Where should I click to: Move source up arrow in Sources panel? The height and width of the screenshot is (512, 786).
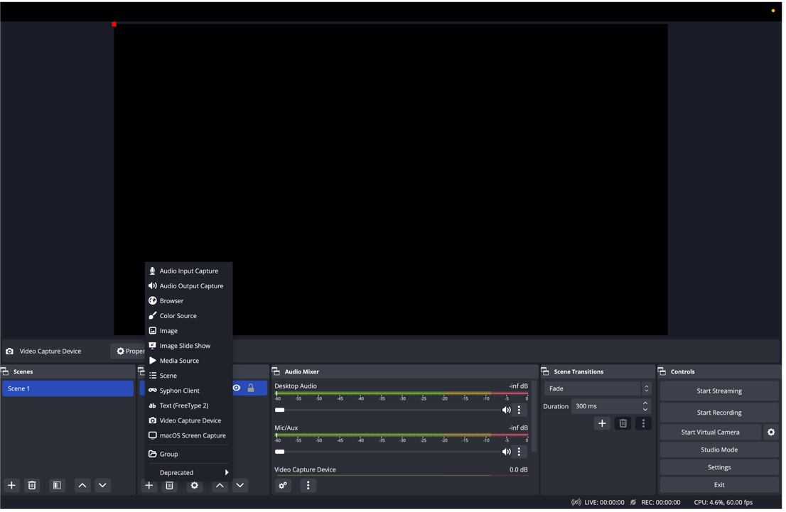[220, 487]
